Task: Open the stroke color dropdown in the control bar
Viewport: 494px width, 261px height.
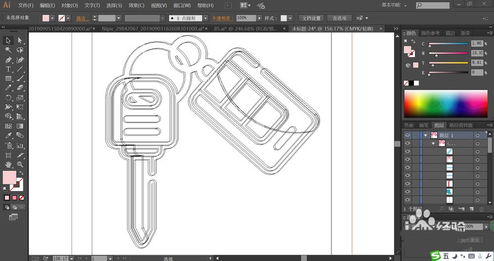Action: click(x=68, y=18)
